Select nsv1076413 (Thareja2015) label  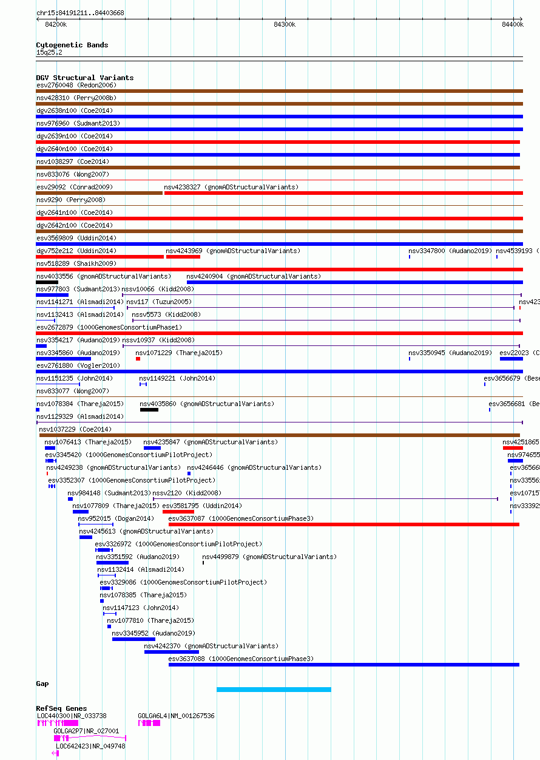click(88, 442)
